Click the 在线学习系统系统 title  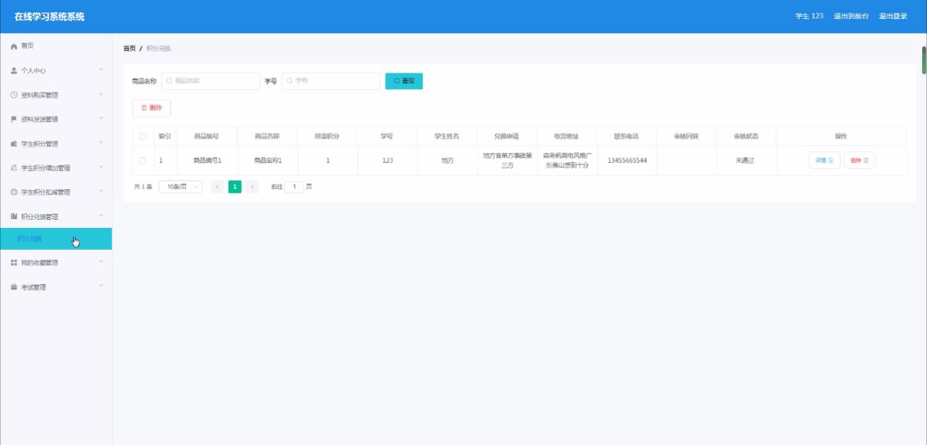pyautogui.click(x=50, y=16)
